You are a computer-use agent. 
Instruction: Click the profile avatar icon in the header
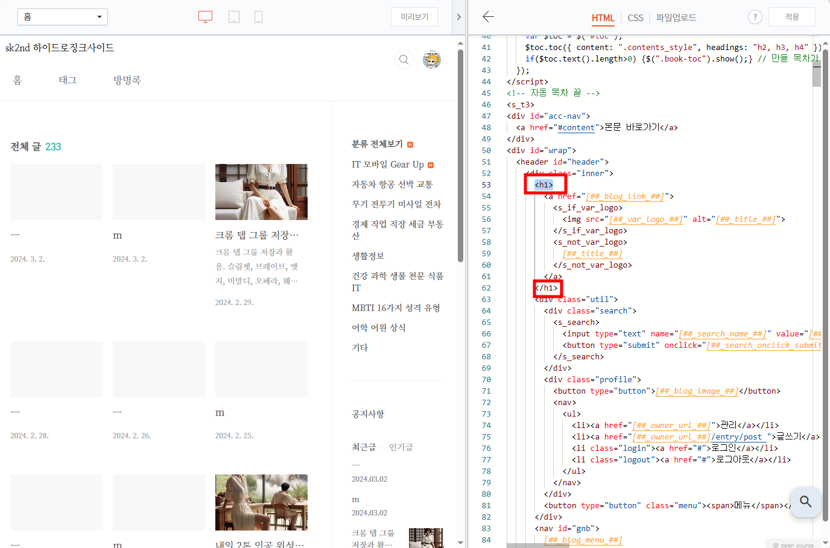[432, 60]
